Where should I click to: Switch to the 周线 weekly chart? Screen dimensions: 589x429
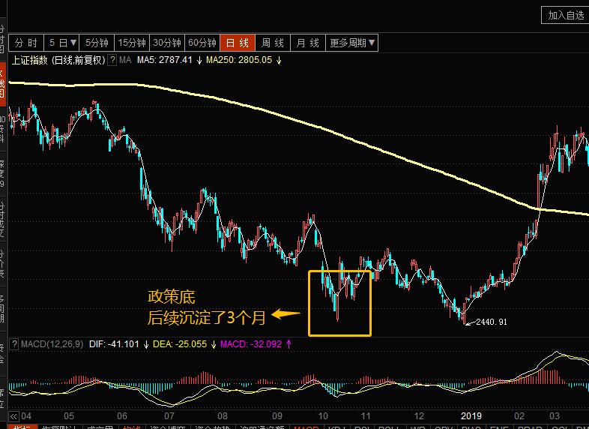[x=273, y=43]
